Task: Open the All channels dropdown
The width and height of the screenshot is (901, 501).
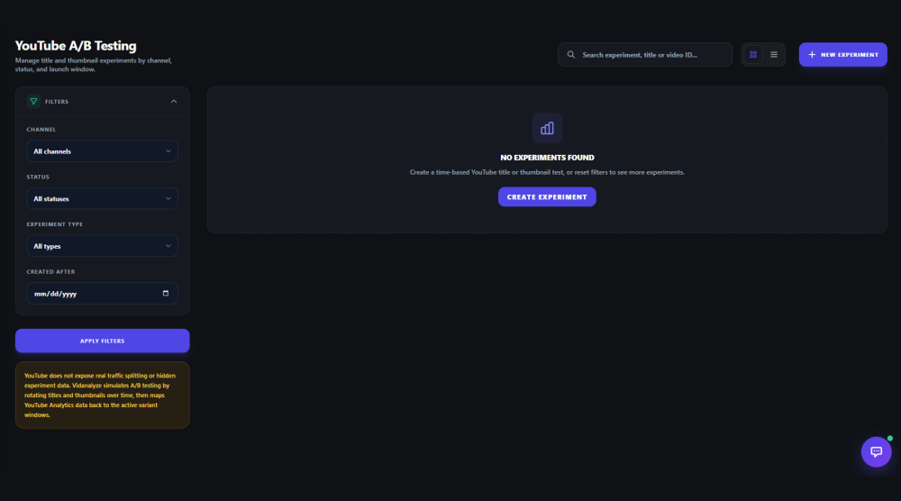Action: point(103,151)
